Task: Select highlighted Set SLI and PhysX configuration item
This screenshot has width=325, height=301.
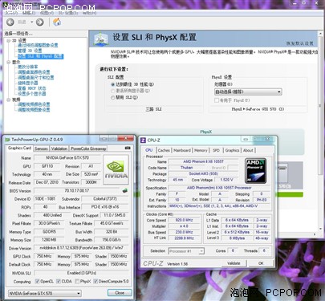Action: point(41,56)
